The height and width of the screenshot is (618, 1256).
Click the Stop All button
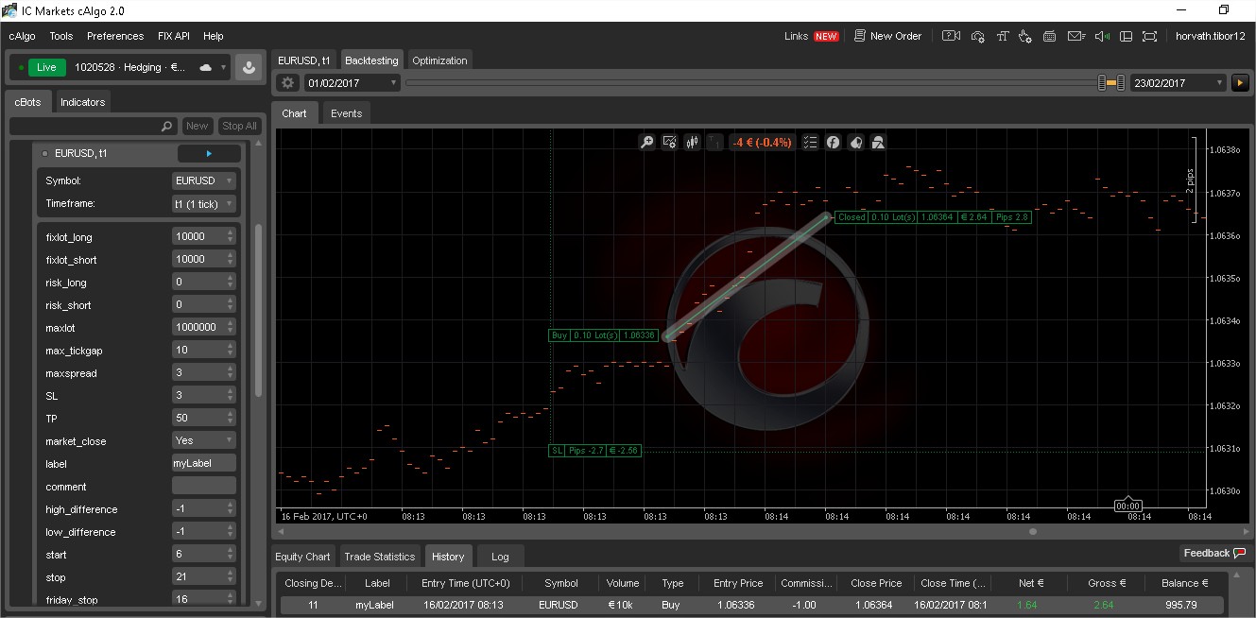click(239, 126)
